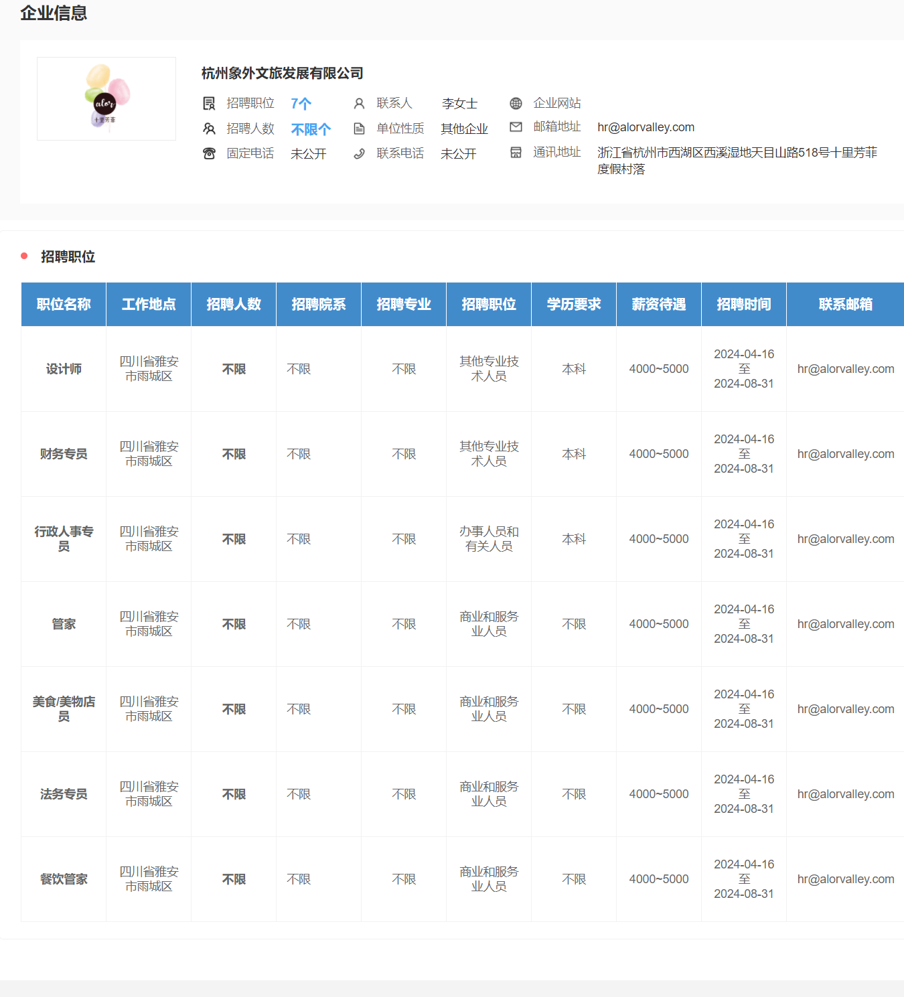
Task: Click the contact phone handset icon
Action: 359,153
